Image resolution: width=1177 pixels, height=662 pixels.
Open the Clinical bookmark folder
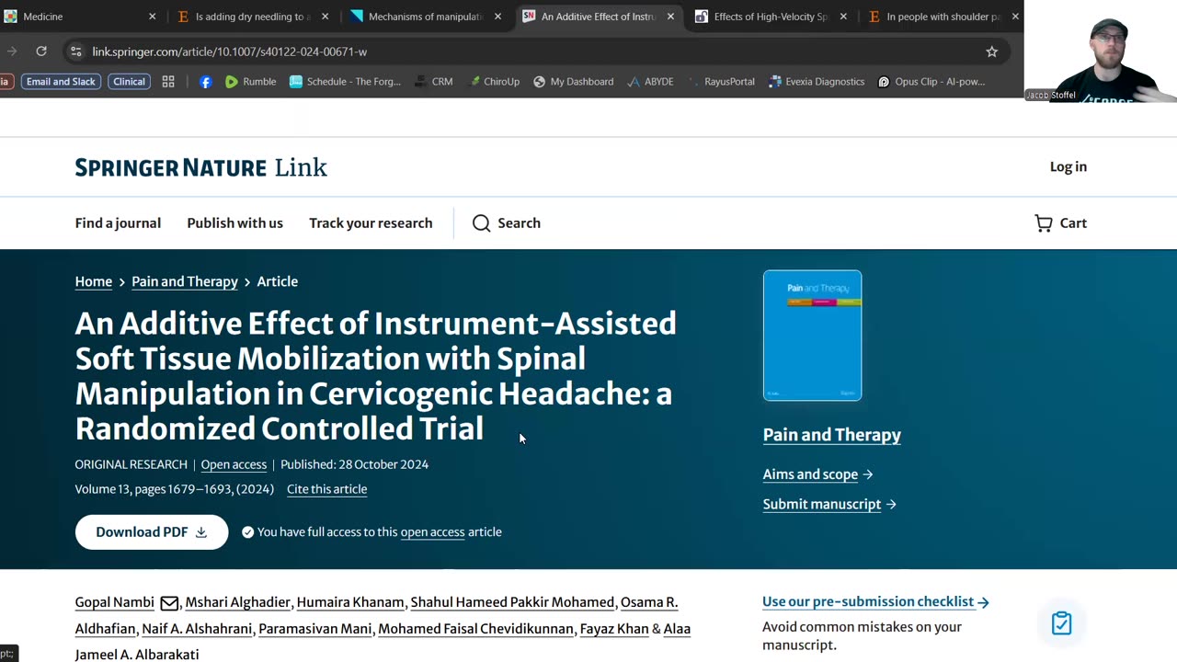pyautogui.click(x=129, y=82)
